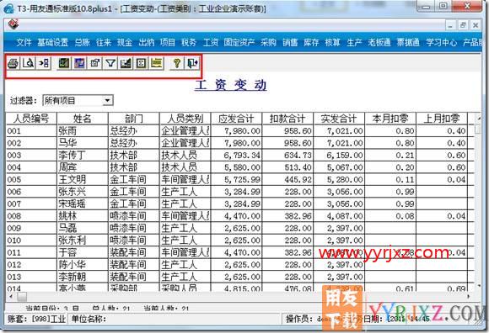Click the 实发合计 column header
The image size is (489, 333).
339,119
